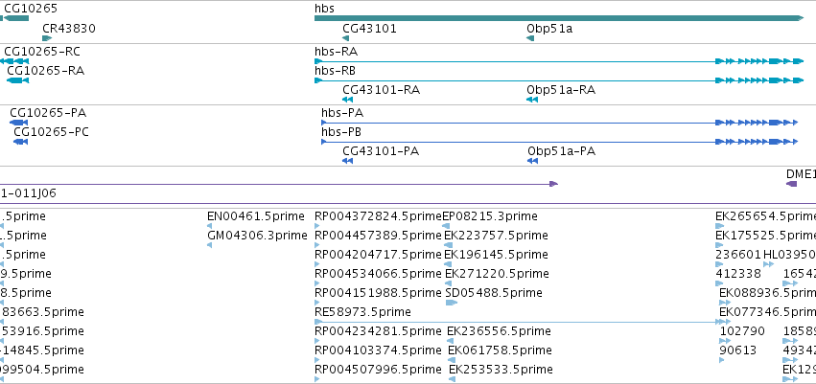
Task: Click the EN00461.5prime EST label
Action: point(255,216)
